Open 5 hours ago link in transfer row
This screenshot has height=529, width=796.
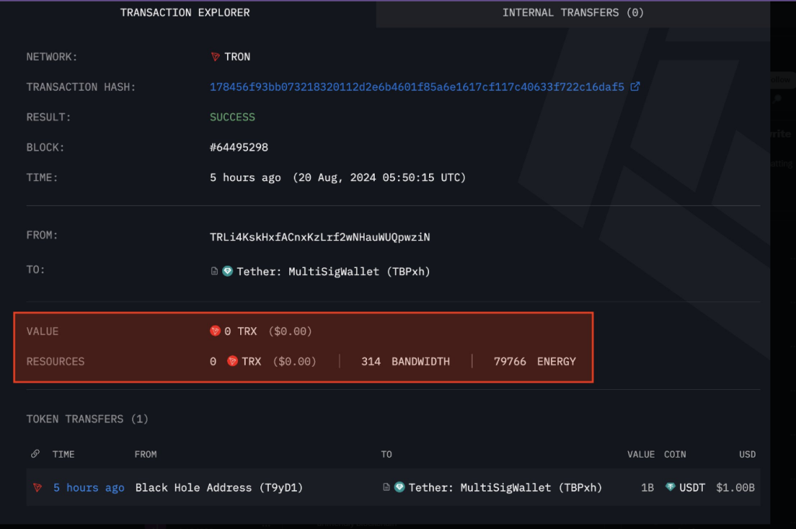tap(89, 488)
